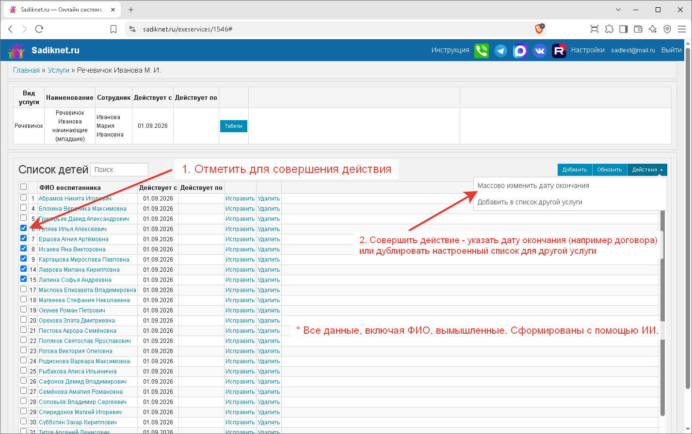692x434 pixels.
Task: Open a new browser tab with plus icon
Action: click(x=130, y=10)
